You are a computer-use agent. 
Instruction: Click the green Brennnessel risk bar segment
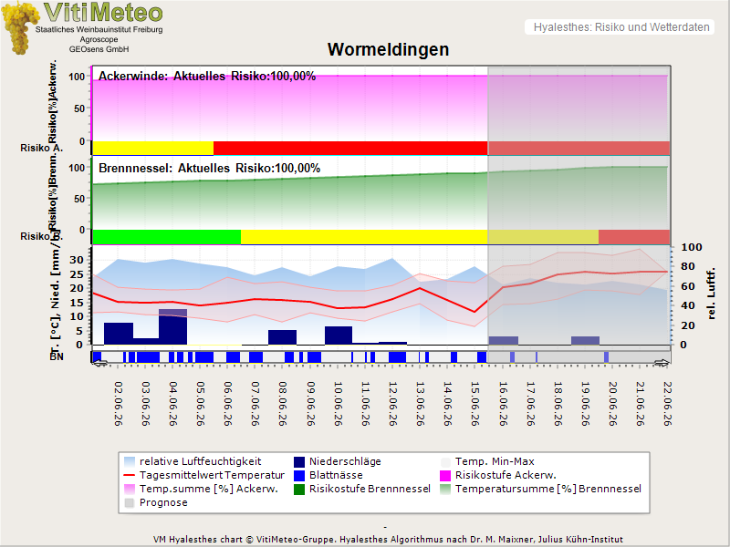(x=167, y=237)
